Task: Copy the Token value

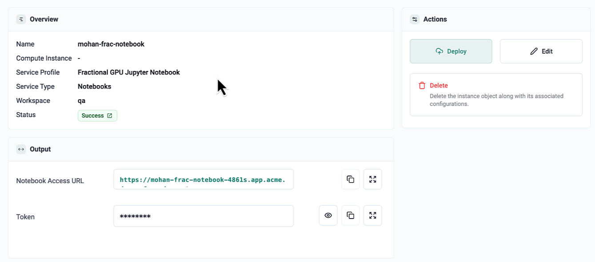Action: pos(350,215)
